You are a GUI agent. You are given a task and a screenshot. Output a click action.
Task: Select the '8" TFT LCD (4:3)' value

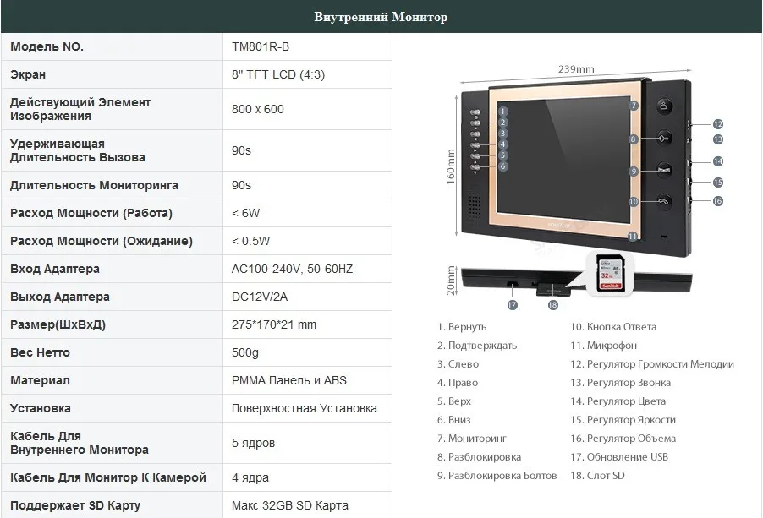[278, 74]
